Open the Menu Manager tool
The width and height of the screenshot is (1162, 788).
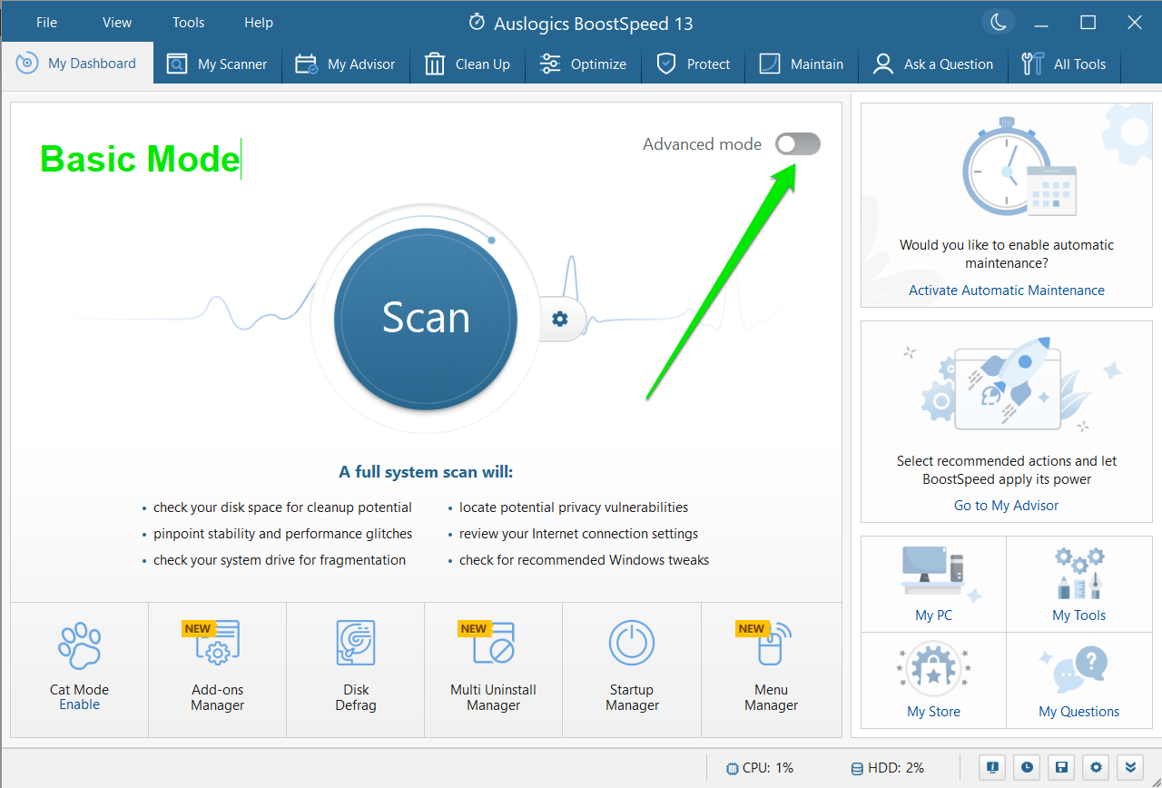[x=771, y=667]
